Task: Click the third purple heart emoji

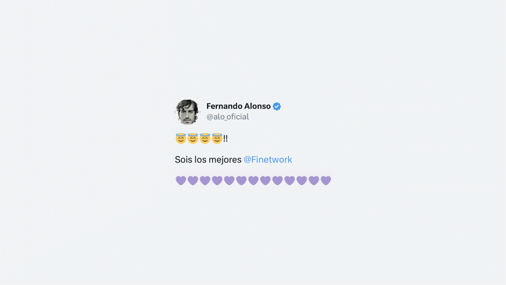Action: pyautogui.click(x=205, y=181)
